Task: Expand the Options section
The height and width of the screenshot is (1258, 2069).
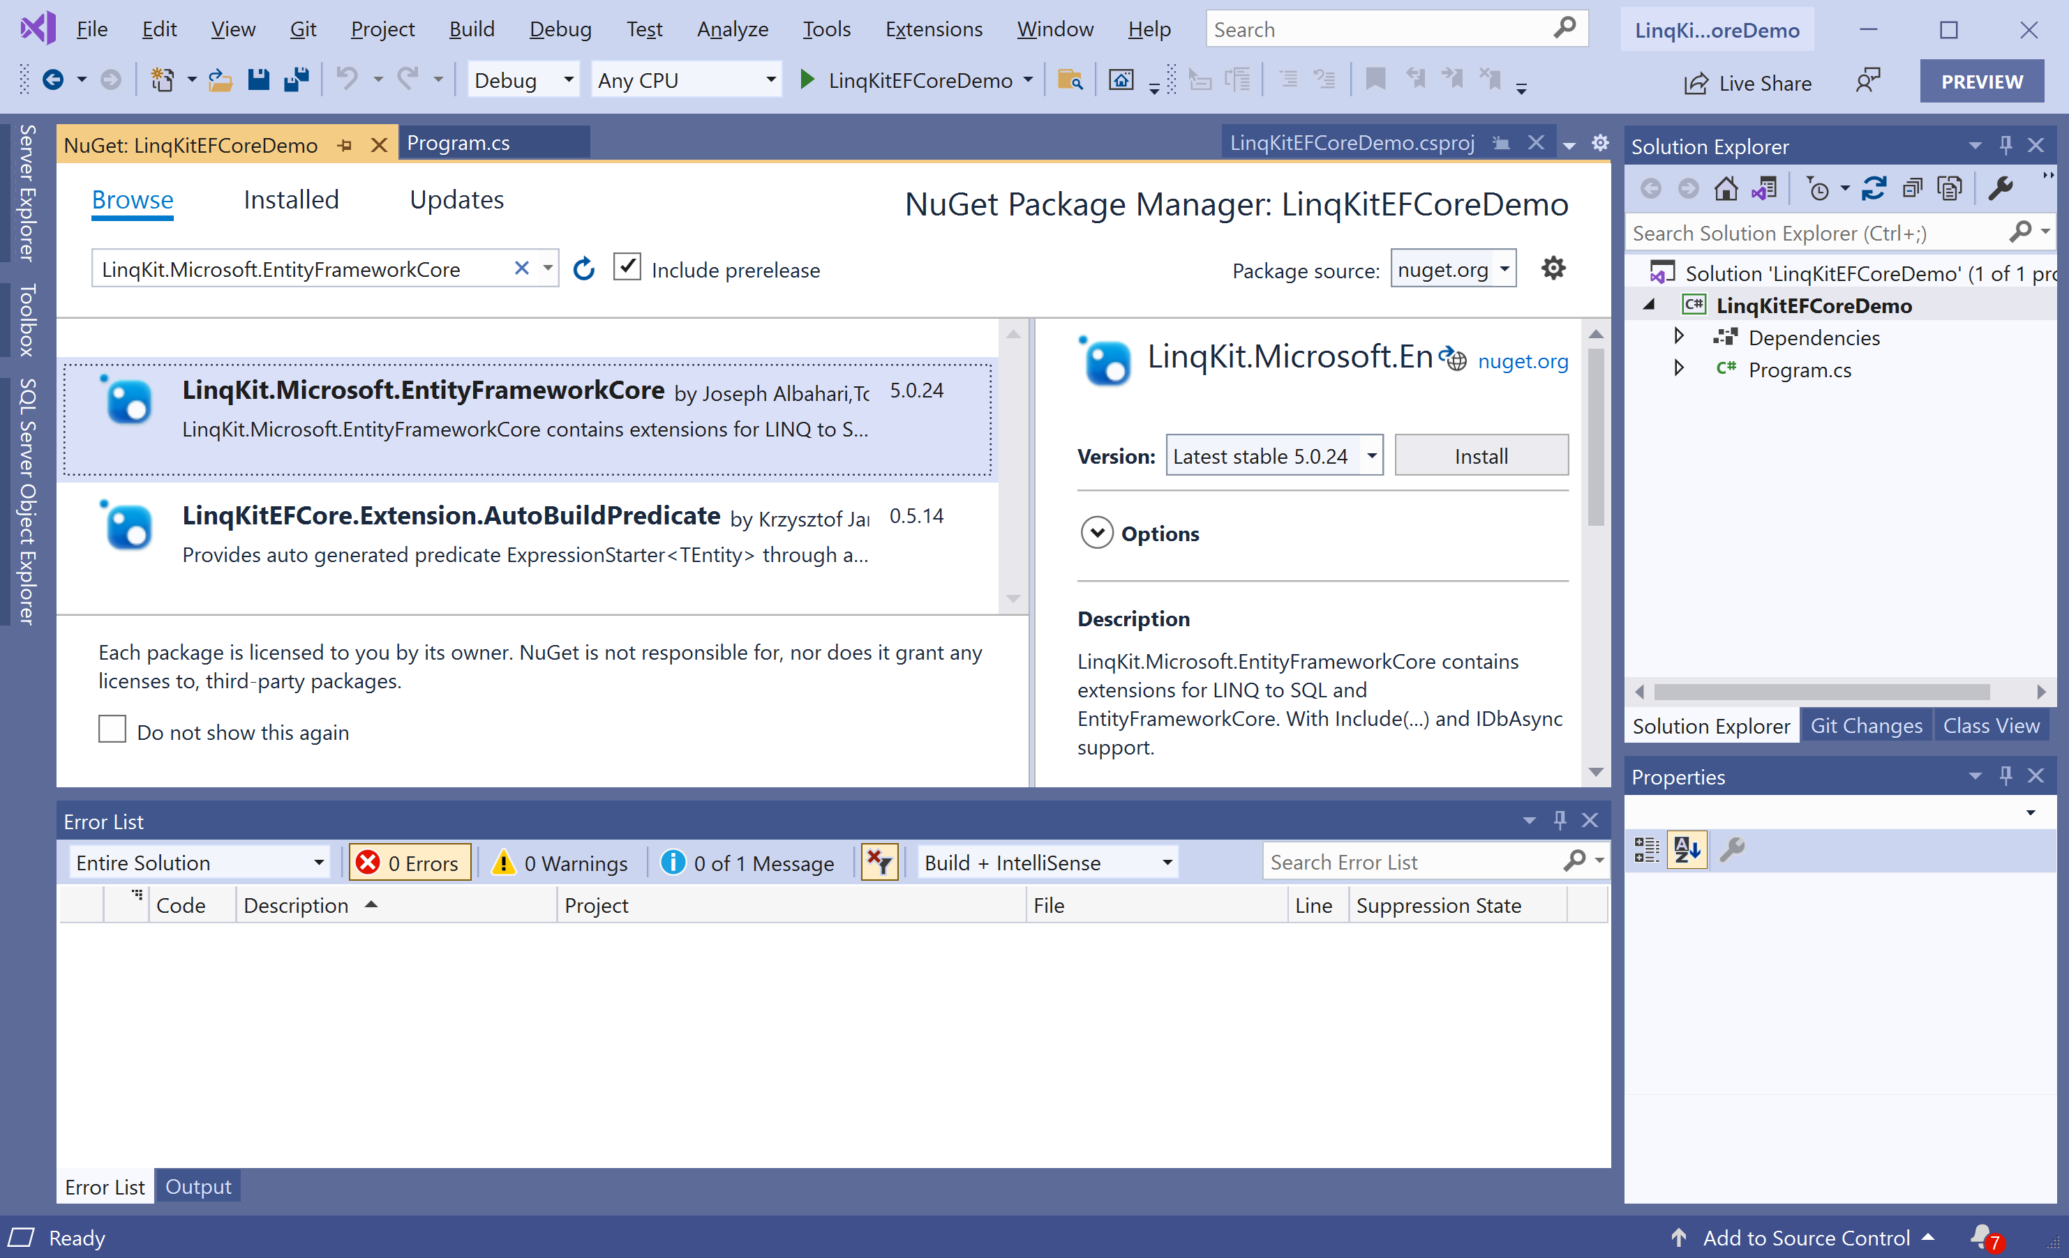Action: 1097,533
